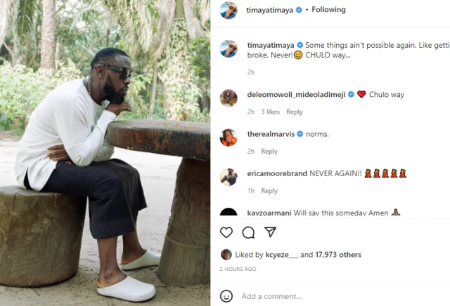Click the post photo of seated man

point(105,153)
